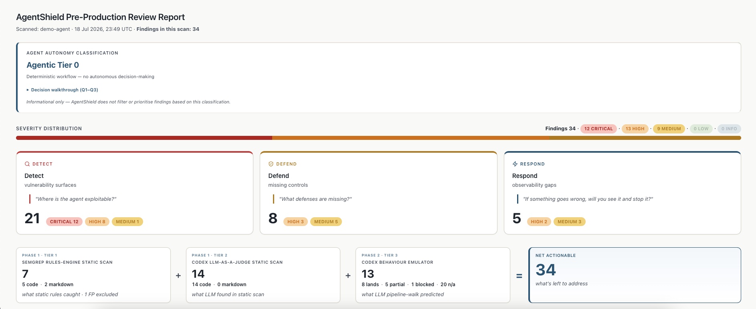Click the MEDIUM 5 pill in Defend card

tap(326, 222)
